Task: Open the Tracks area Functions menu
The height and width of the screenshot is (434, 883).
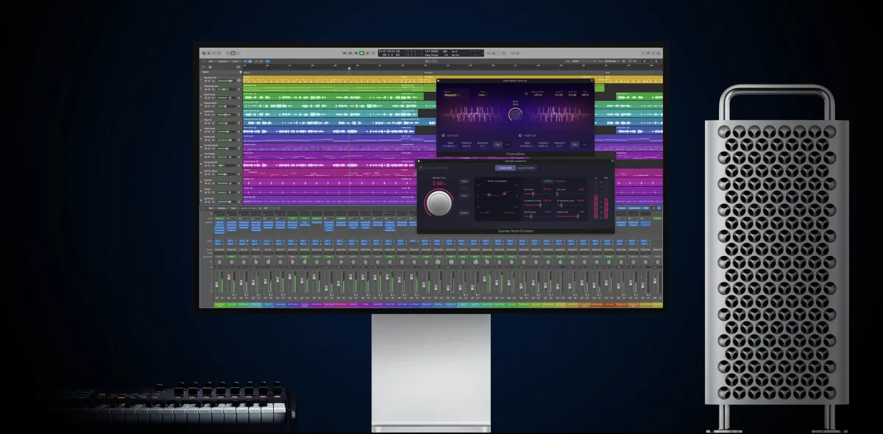Action: (x=223, y=61)
